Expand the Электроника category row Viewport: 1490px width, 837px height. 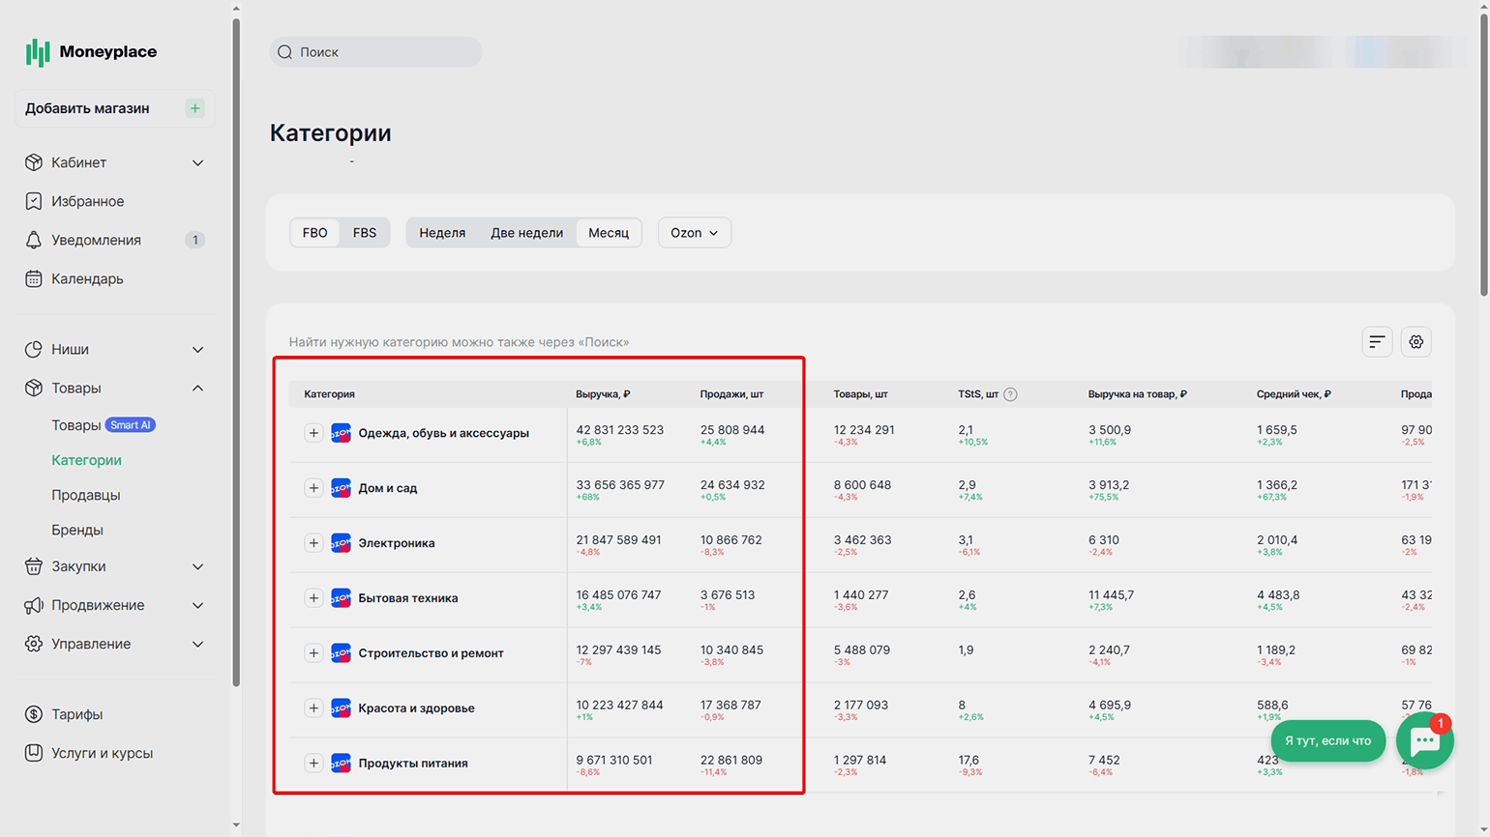pyautogui.click(x=313, y=543)
